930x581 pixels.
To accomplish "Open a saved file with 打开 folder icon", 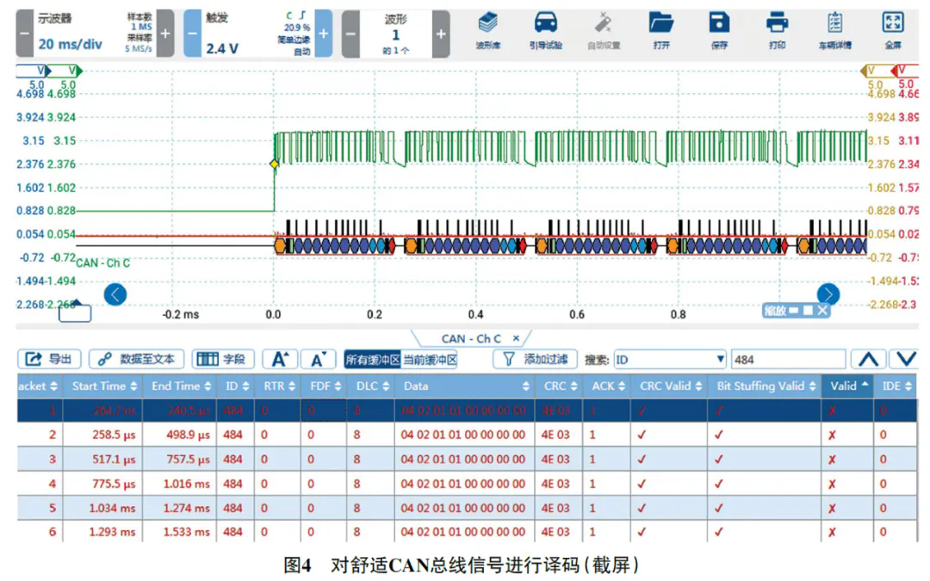I will click(x=660, y=30).
